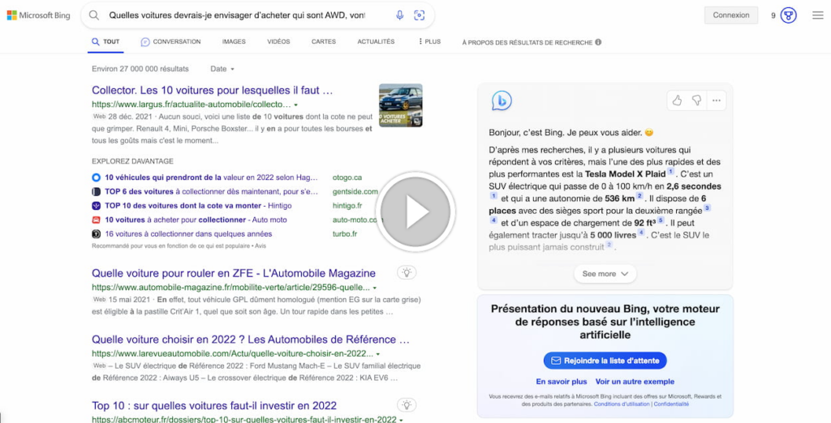
Task: Click the otogo.ca result favicon
Action: pyautogui.click(x=96, y=177)
